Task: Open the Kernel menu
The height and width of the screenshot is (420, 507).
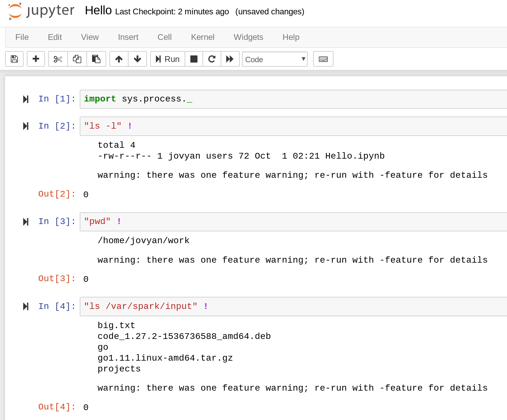Action: [x=202, y=37]
